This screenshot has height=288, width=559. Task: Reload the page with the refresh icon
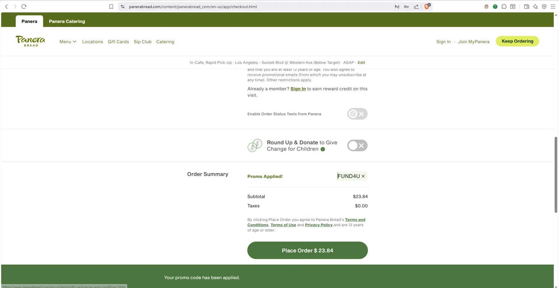[24, 7]
